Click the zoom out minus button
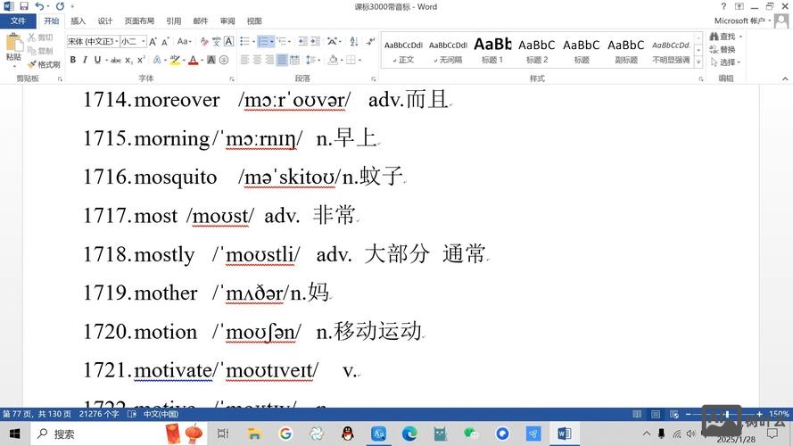The image size is (793, 446). [x=689, y=414]
